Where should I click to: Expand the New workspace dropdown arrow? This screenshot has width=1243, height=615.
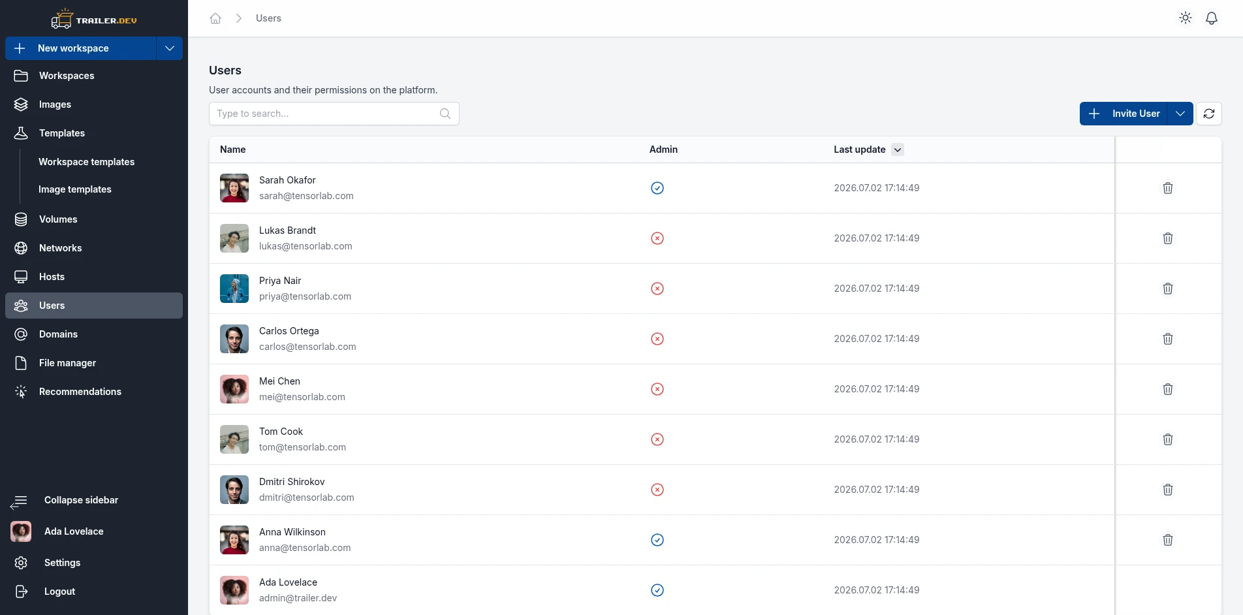tap(170, 48)
